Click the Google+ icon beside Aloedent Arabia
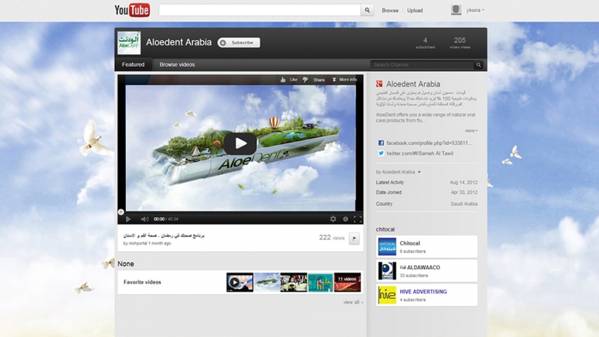This screenshot has height=337, width=599. [379, 84]
